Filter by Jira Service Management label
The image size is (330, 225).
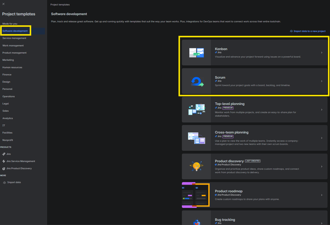[x=20, y=161]
